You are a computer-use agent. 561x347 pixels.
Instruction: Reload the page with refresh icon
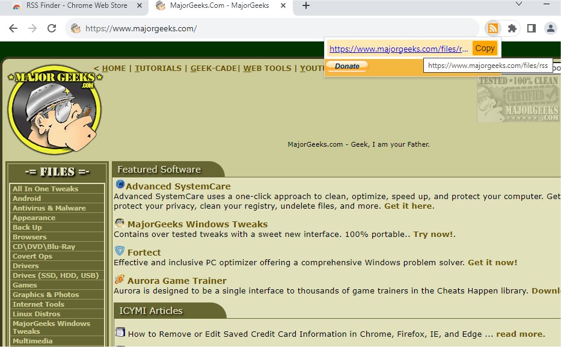pos(52,28)
